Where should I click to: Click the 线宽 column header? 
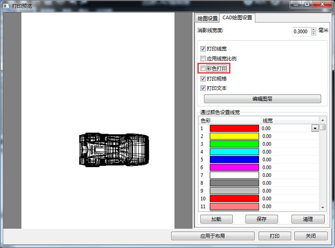pyautogui.click(x=290, y=121)
